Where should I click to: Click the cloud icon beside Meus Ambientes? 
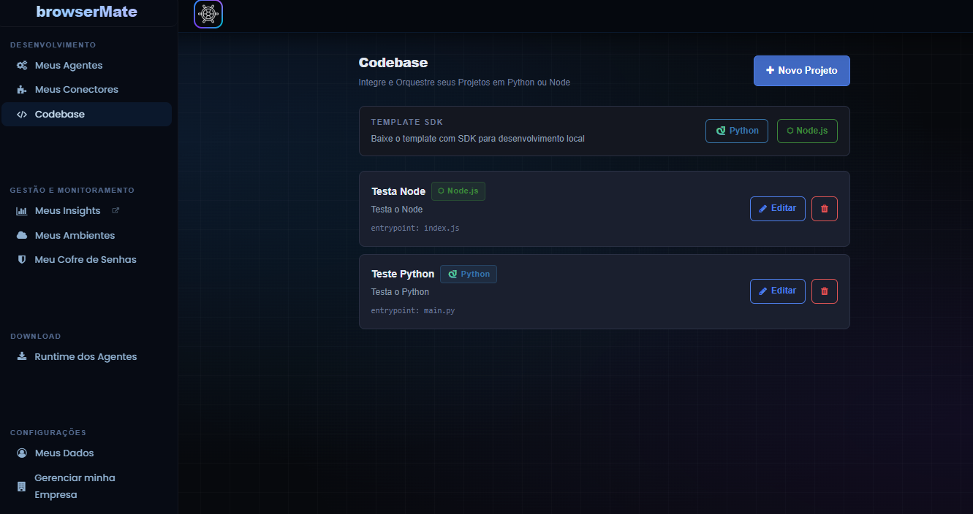pyautogui.click(x=22, y=236)
